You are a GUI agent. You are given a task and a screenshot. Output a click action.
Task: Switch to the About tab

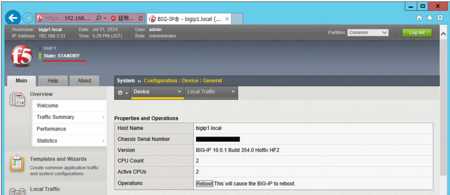pyautogui.click(x=84, y=80)
